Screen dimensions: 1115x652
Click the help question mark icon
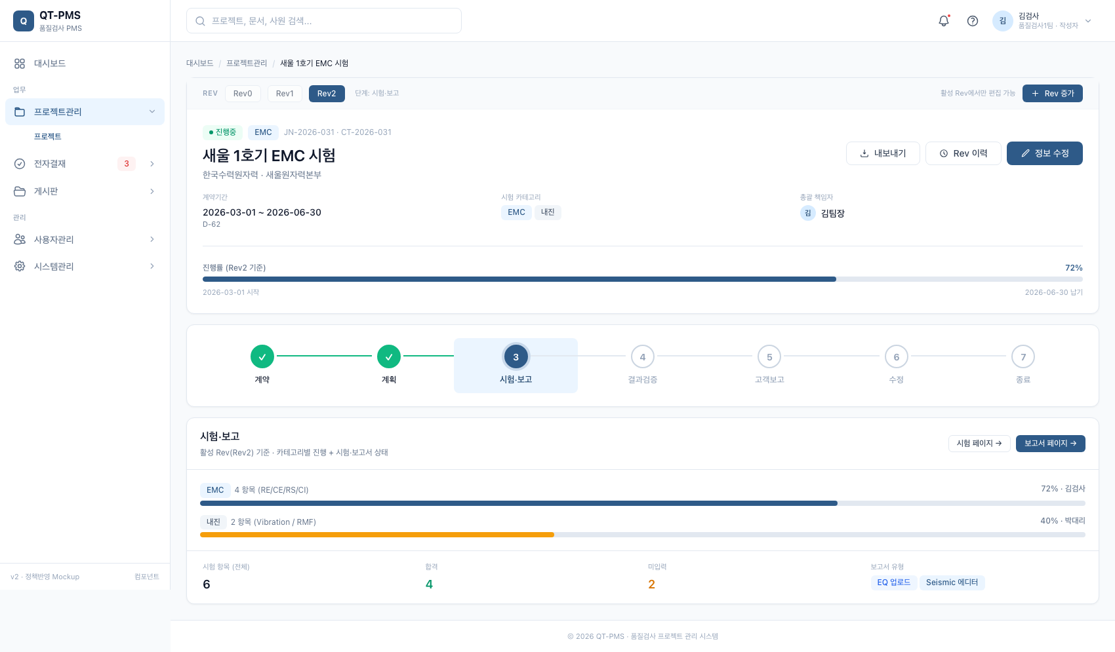(973, 21)
